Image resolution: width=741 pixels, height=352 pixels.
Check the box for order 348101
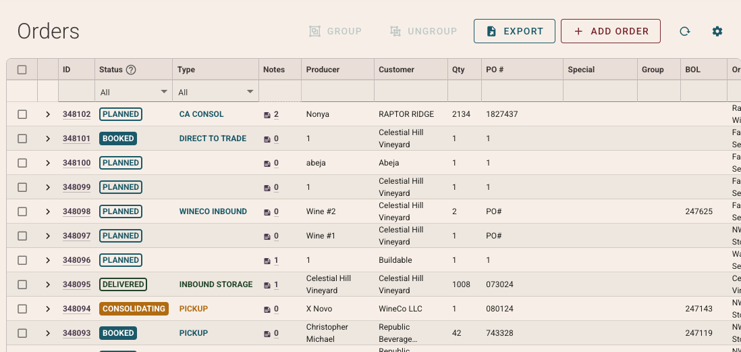point(22,138)
